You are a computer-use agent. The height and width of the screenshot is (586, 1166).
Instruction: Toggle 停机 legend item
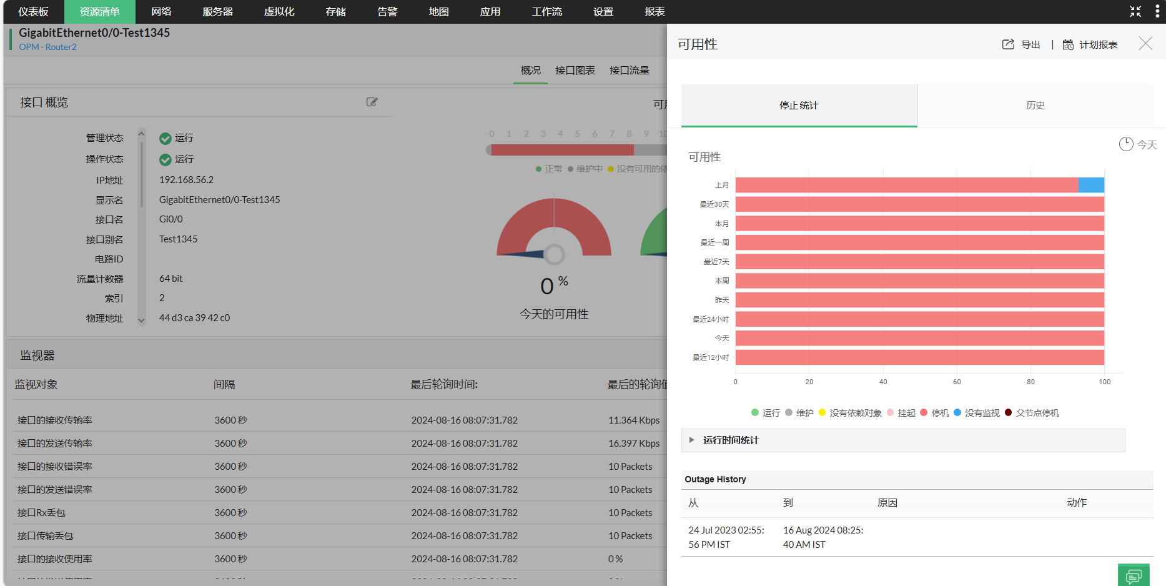pyautogui.click(x=935, y=413)
